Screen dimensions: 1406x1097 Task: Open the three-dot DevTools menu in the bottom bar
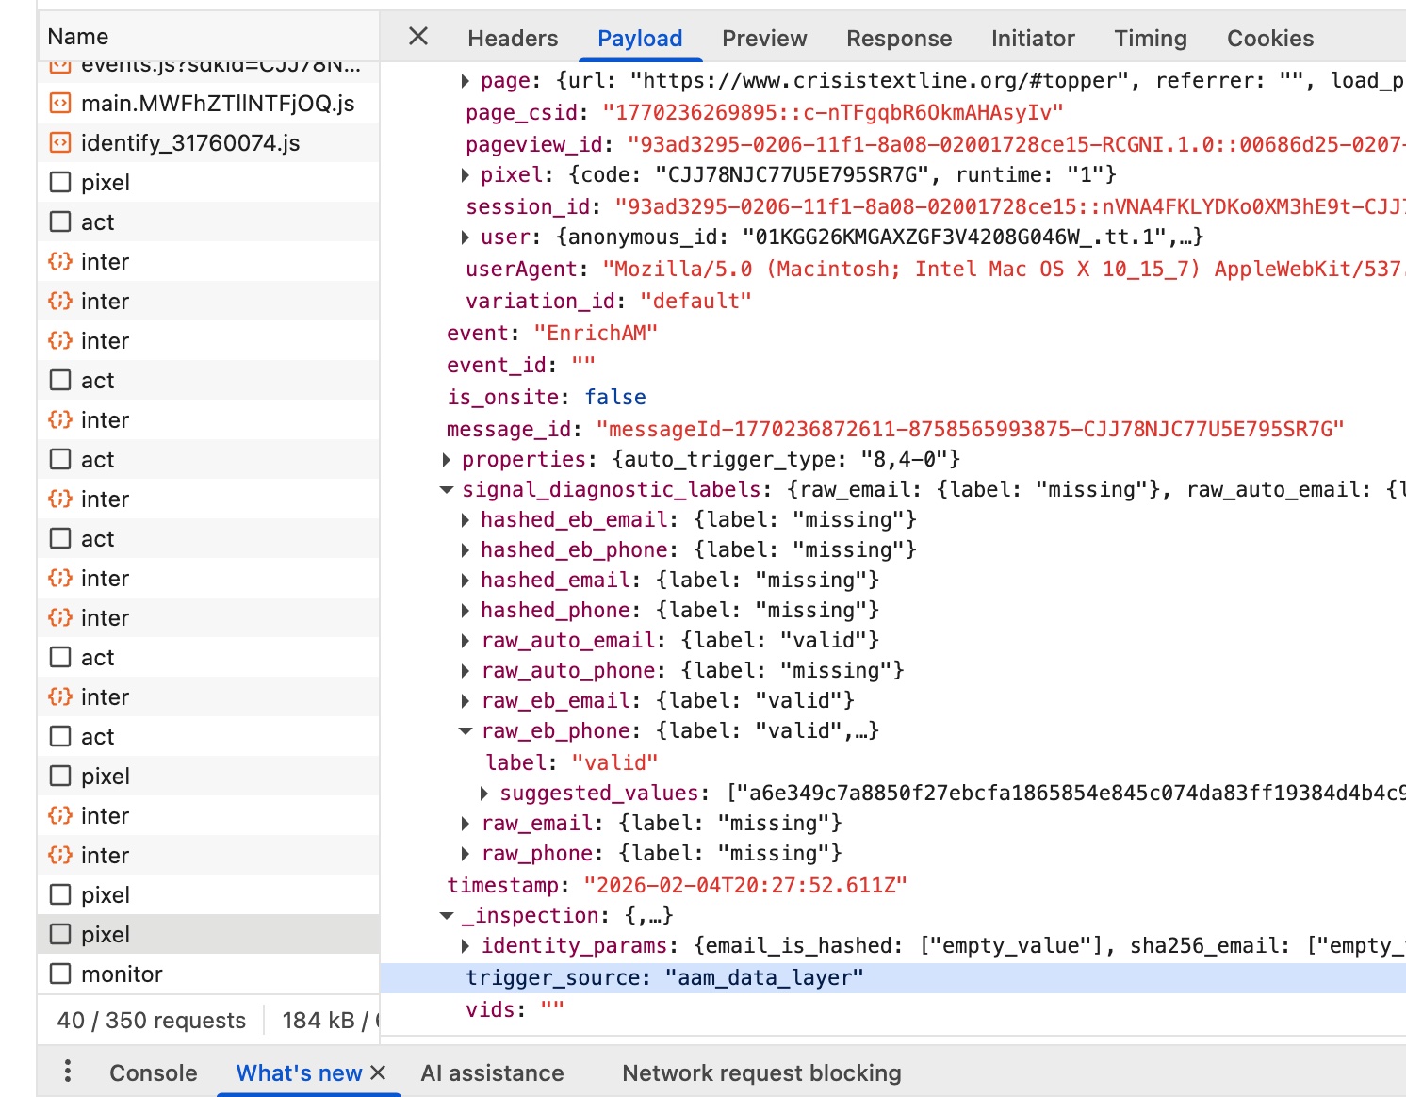[x=66, y=1072]
